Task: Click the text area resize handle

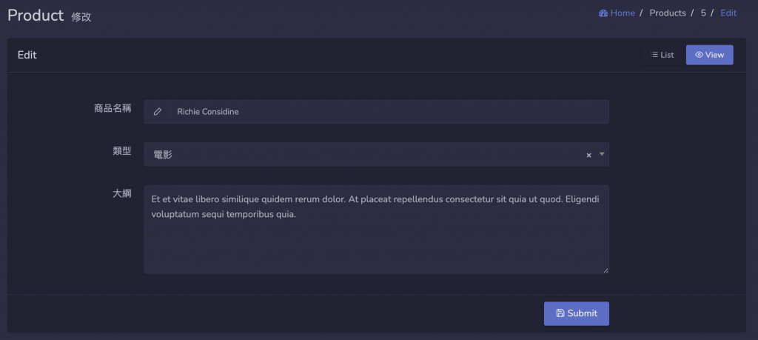Action: coord(606,270)
